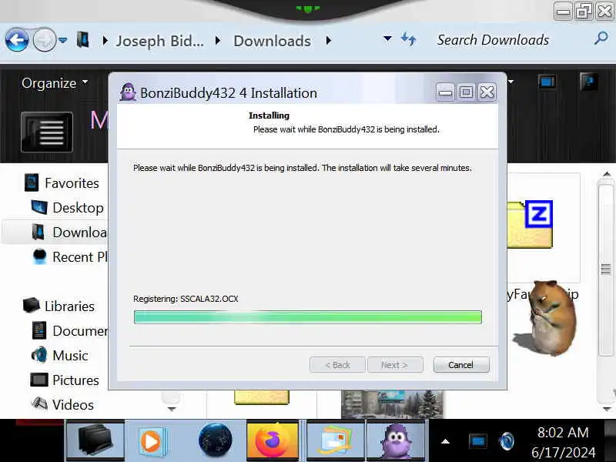Open Explorer help icon in toolbar
616x462 pixels.
(588, 82)
